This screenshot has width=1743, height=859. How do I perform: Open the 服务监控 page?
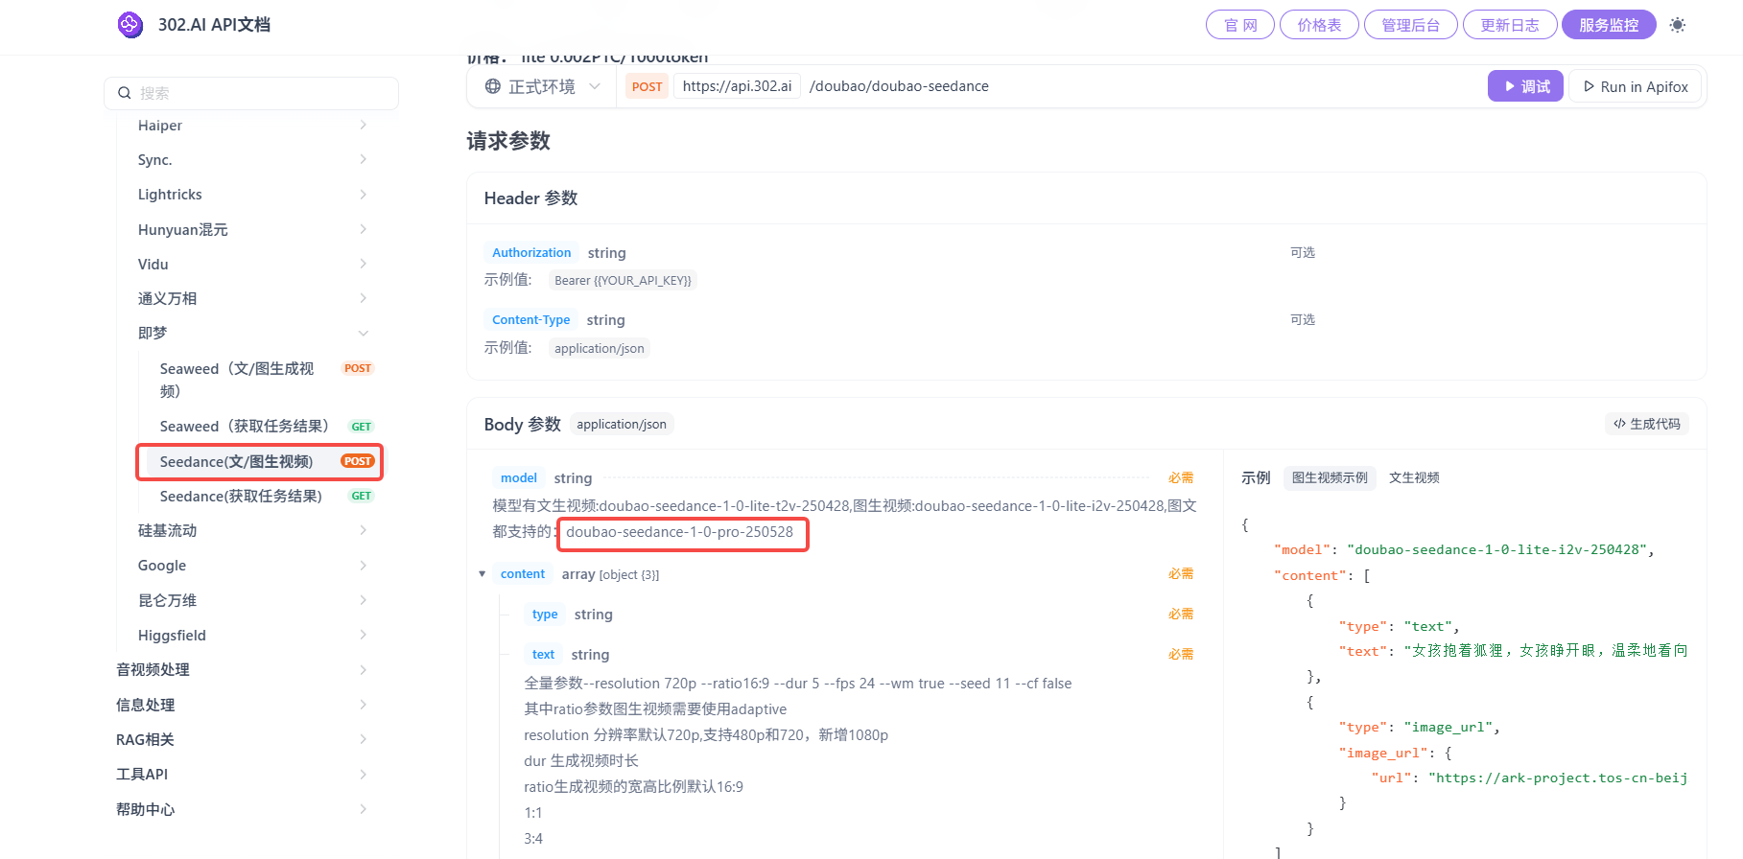(1609, 25)
